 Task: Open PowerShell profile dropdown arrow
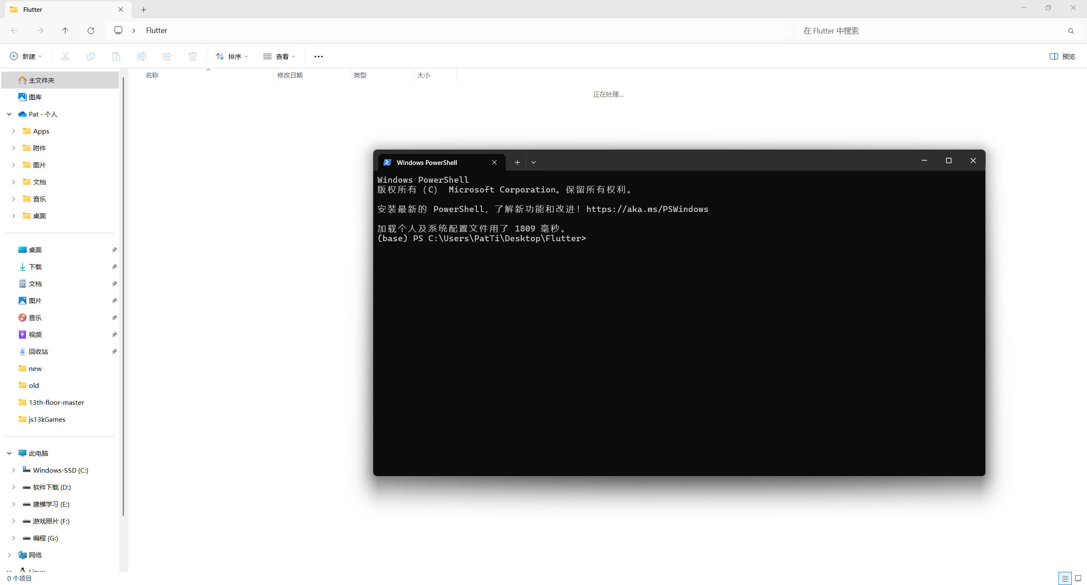click(533, 162)
